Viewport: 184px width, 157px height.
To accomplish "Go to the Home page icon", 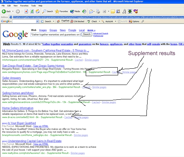I will [38, 11].
